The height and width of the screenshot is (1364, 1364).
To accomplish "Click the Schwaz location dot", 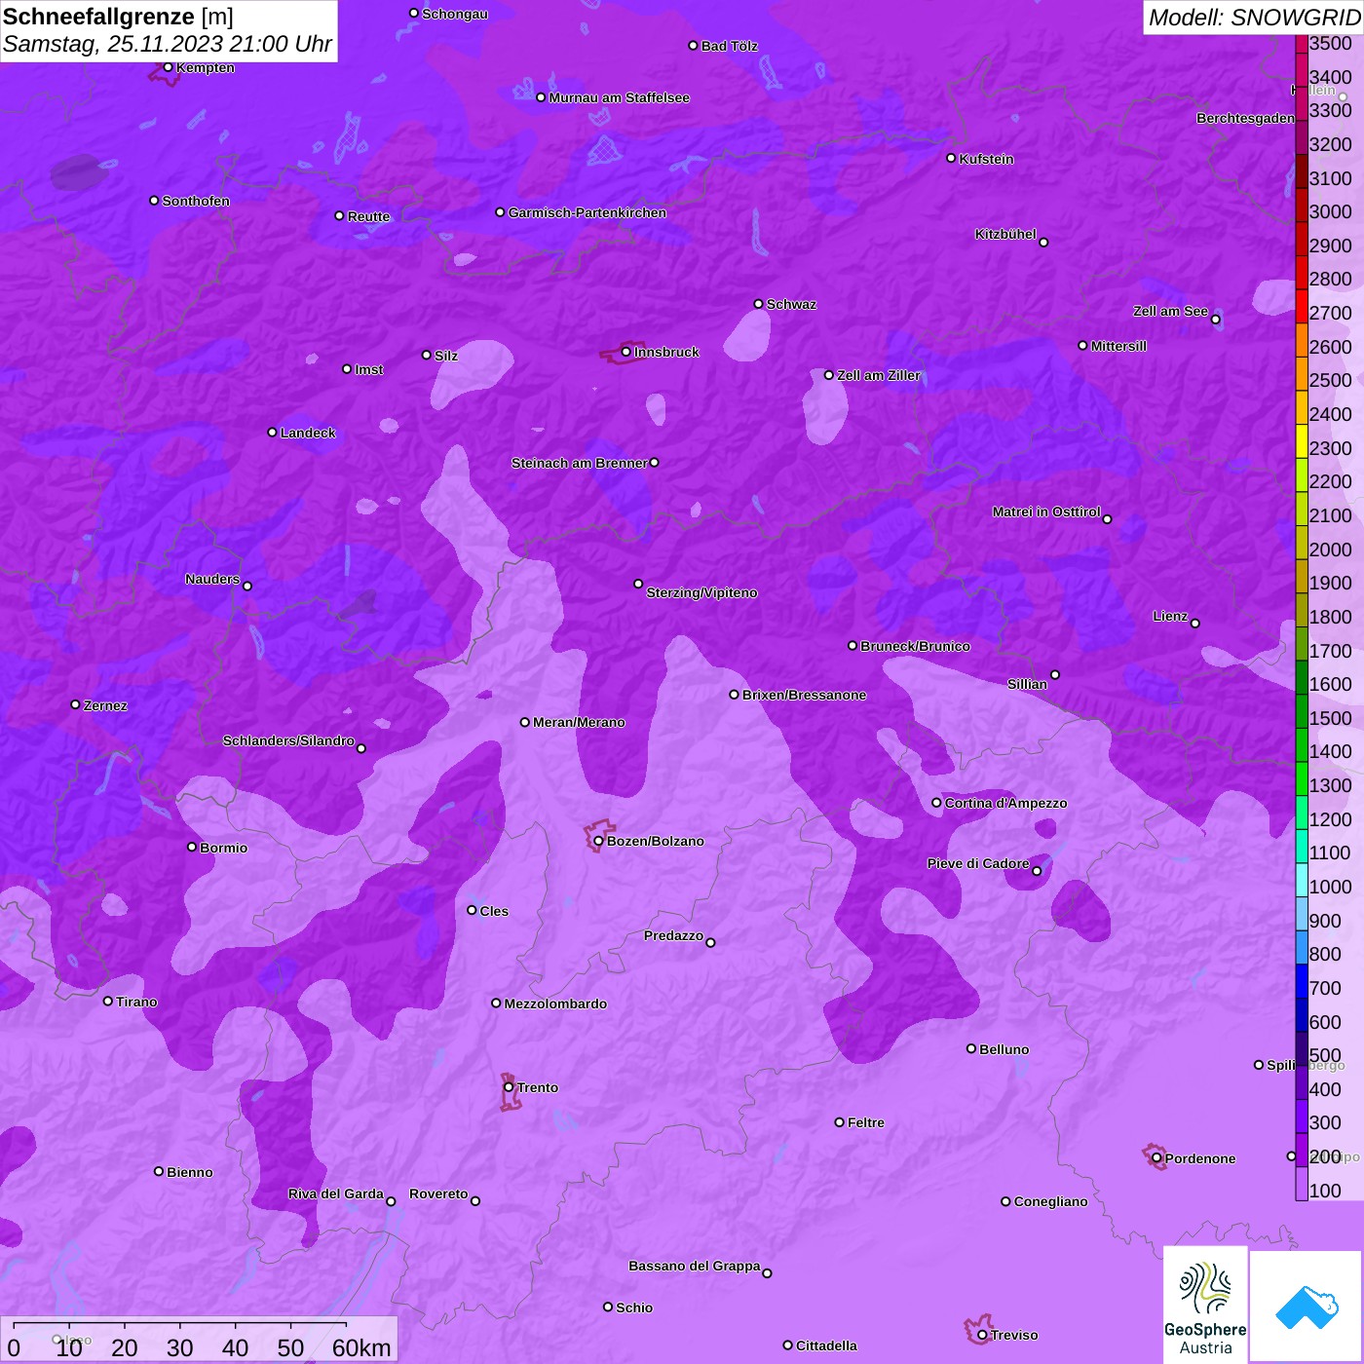I will (758, 304).
